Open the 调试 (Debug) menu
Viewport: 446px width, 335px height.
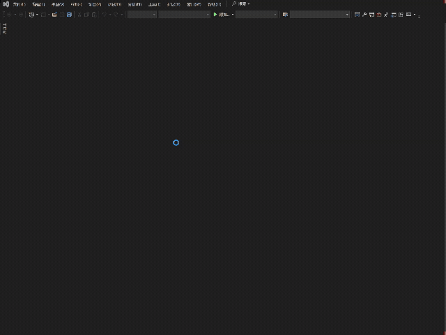tap(114, 4)
